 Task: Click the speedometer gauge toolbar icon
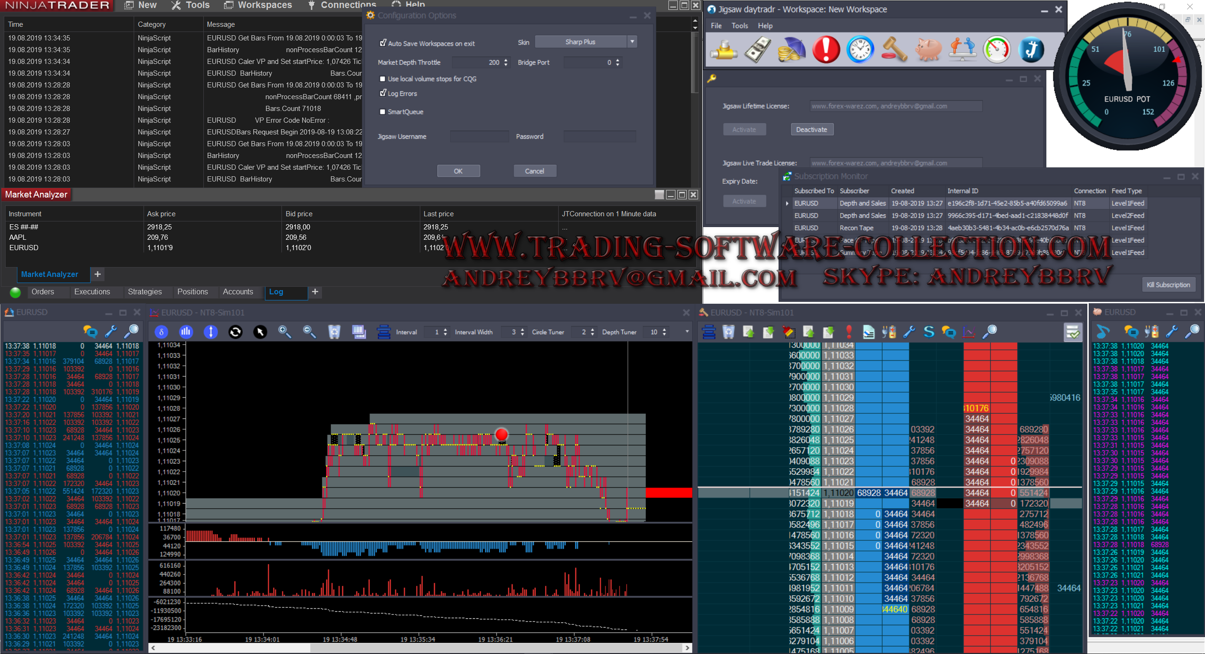pos(996,49)
